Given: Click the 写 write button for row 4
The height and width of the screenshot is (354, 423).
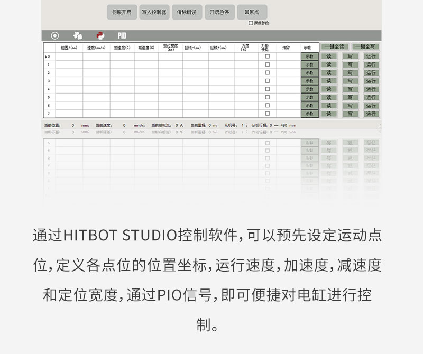Looking at the screenshot, I should (350, 89).
